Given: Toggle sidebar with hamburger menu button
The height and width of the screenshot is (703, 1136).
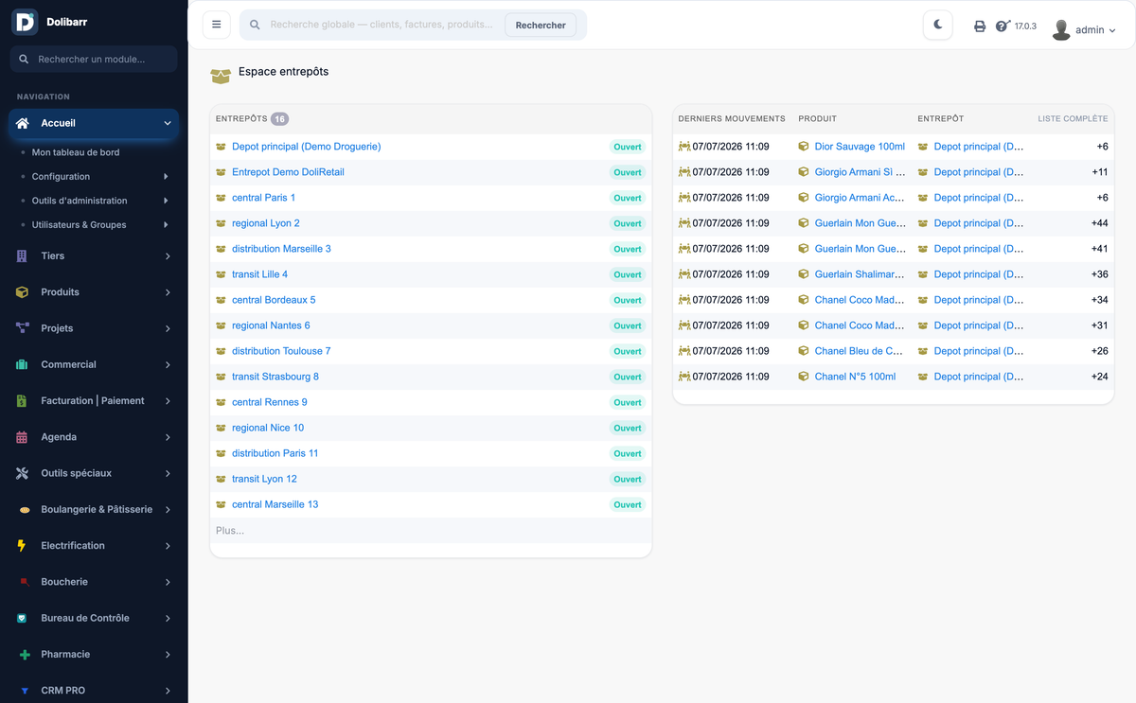Looking at the screenshot, I should coord(217,25).
